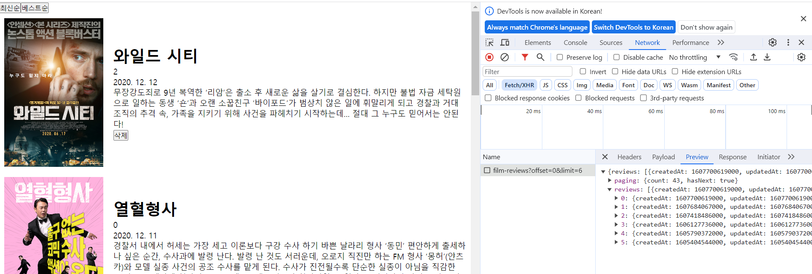Select the Fetch/XHR filter type
The height and width of the screenshot is (274, 812).
pyautogui.click(x=519, y=85)
